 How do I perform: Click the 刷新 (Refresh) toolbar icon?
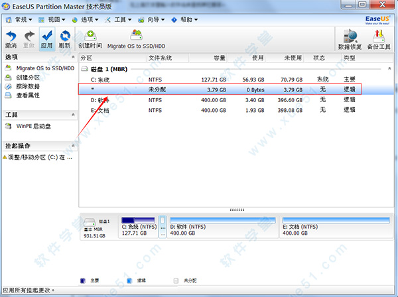[x=64, y=38]
